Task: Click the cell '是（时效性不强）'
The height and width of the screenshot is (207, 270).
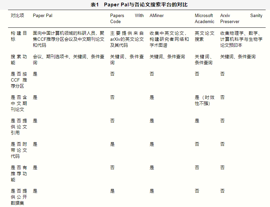Action: (204, 100)
